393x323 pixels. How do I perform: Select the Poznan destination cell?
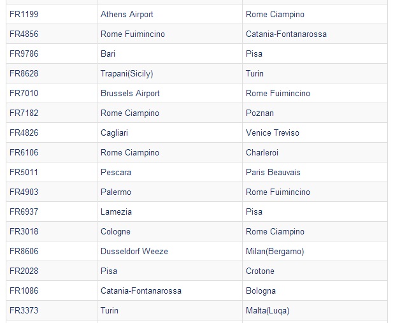click(315, 113)
